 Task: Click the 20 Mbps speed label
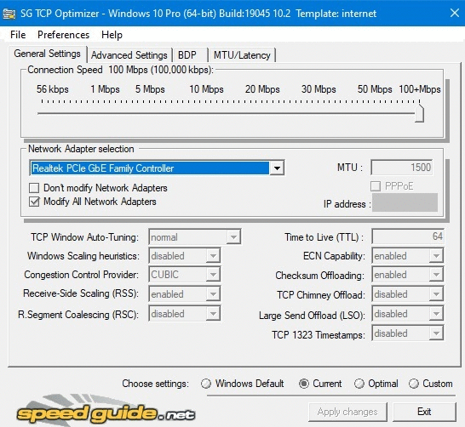(262, 89)
